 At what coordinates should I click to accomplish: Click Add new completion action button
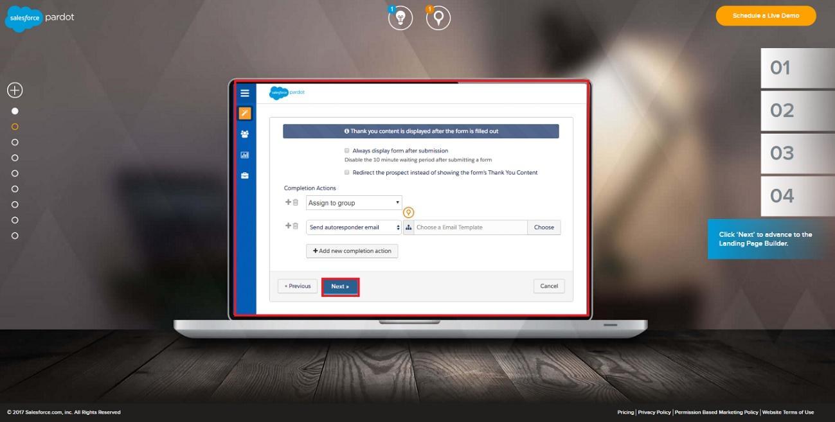tap(352, 251)
